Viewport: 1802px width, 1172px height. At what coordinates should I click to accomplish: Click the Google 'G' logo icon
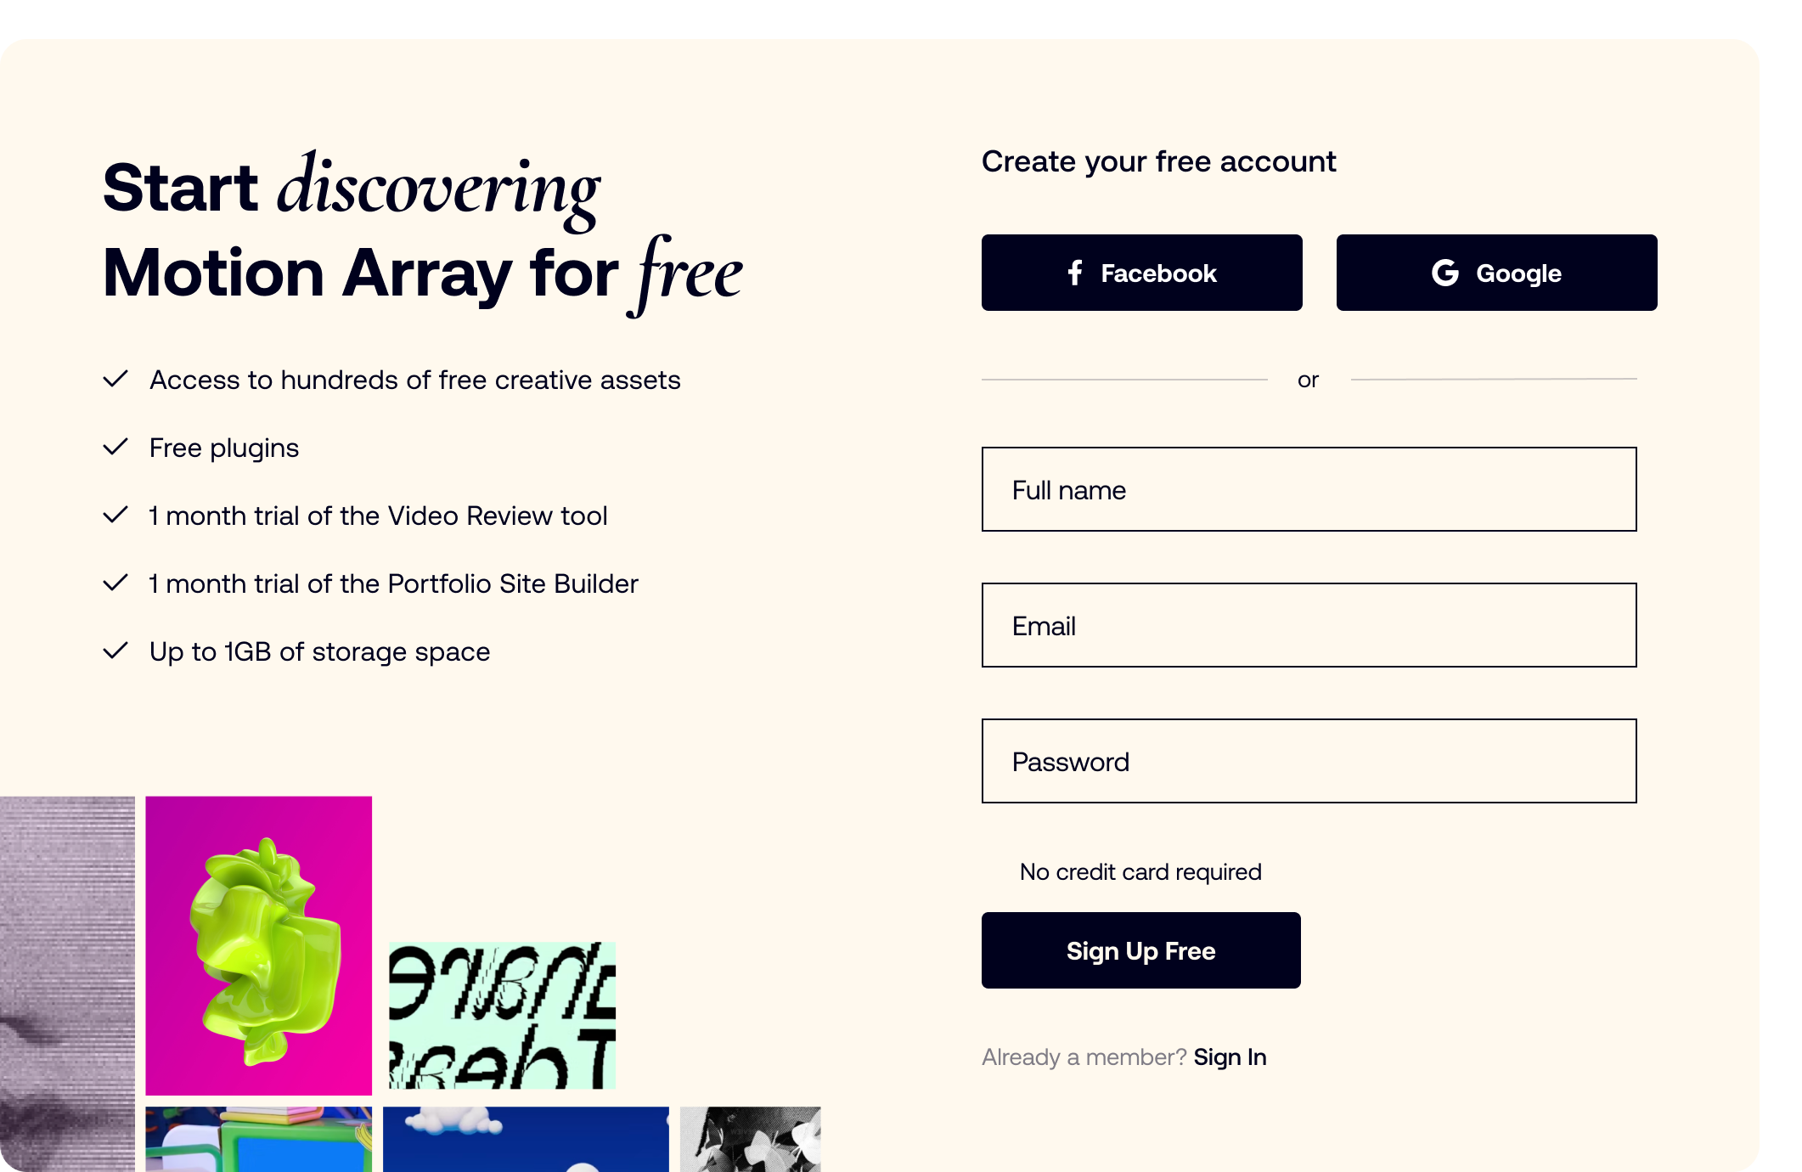click(1444, 273)
